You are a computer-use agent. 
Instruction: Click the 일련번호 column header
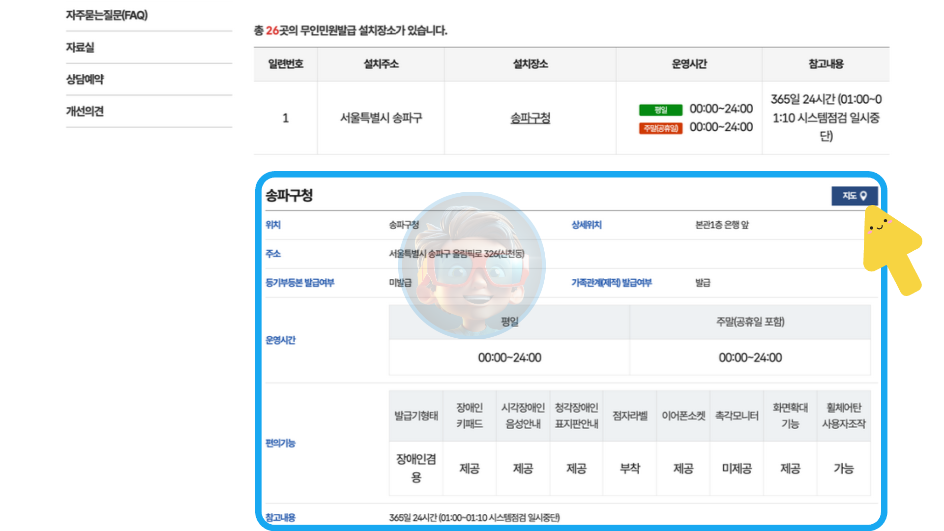pyautogui.click(x=286, y=64)
